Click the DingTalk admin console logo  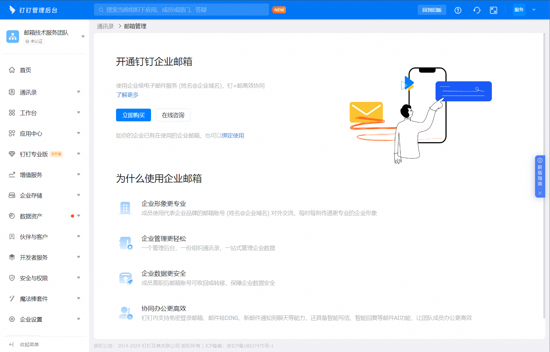pos(33,10)
